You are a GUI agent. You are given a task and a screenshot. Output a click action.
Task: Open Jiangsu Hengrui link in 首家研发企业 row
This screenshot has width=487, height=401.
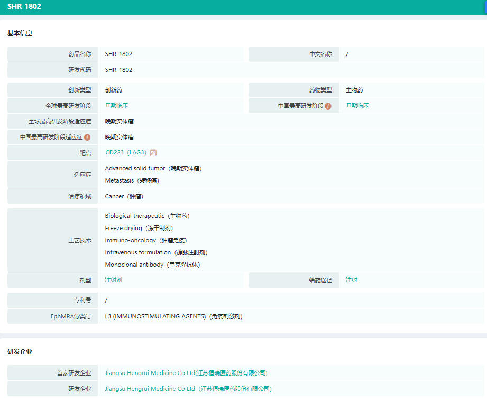(186, 373)
